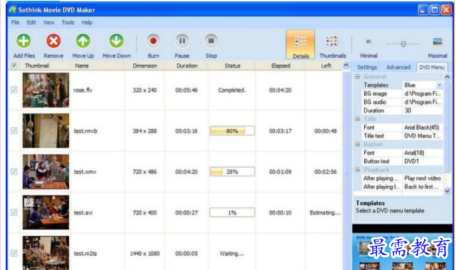The width and height of the screenshot is (456, 270).
Task: Open the Help menu
Action: 87,22
